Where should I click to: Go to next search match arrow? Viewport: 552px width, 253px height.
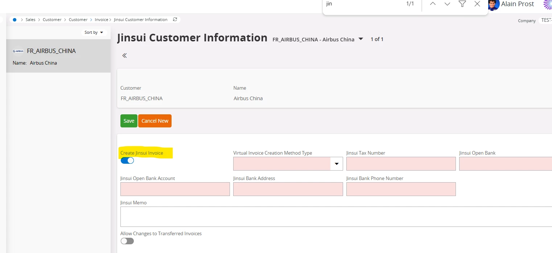tap(447, 4)
